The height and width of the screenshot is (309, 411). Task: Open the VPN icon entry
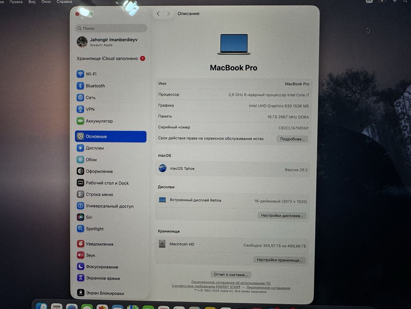(x=80, y=109)
